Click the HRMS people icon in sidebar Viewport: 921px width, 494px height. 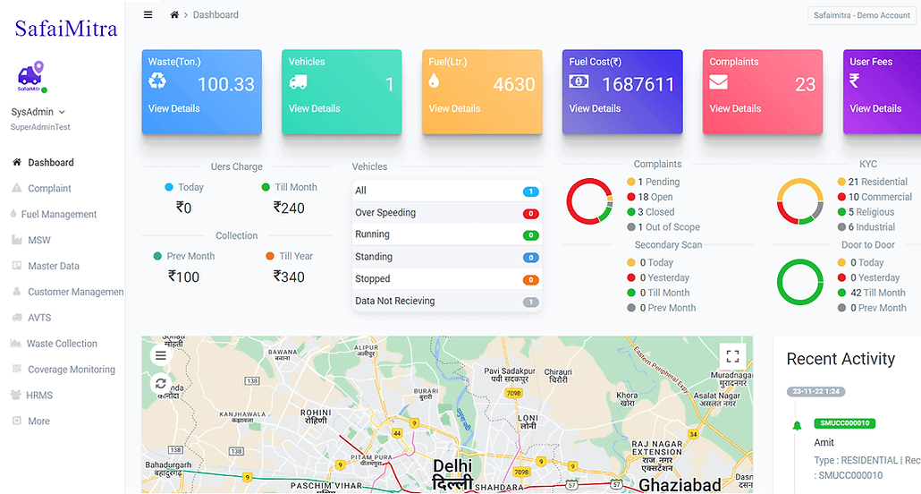click(16, 396)
